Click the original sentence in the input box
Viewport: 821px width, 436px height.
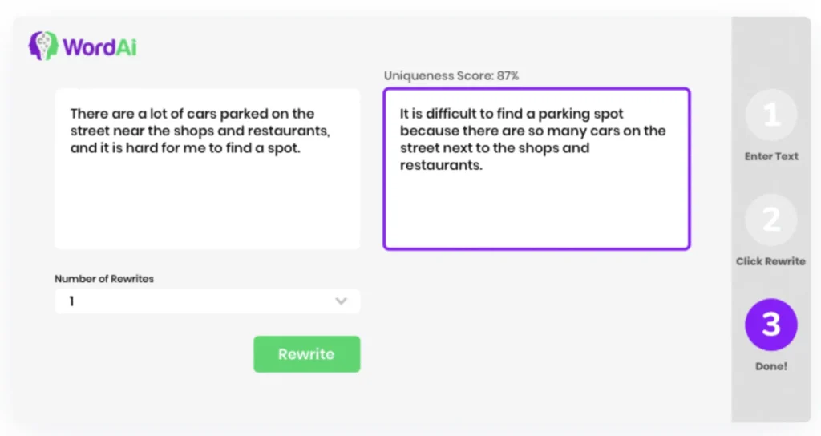(192, 131)
